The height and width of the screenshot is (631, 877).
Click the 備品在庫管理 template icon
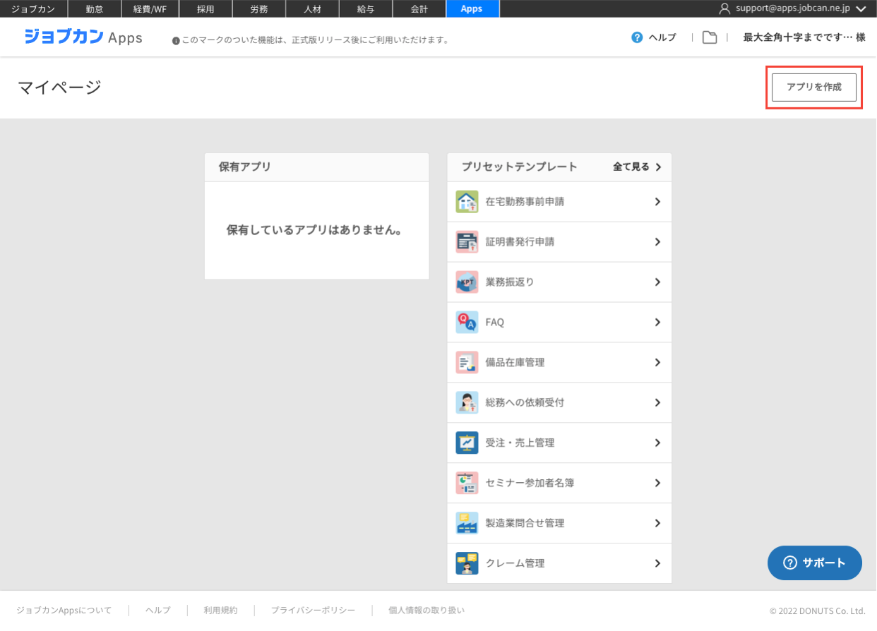click(x=467, y=363)
